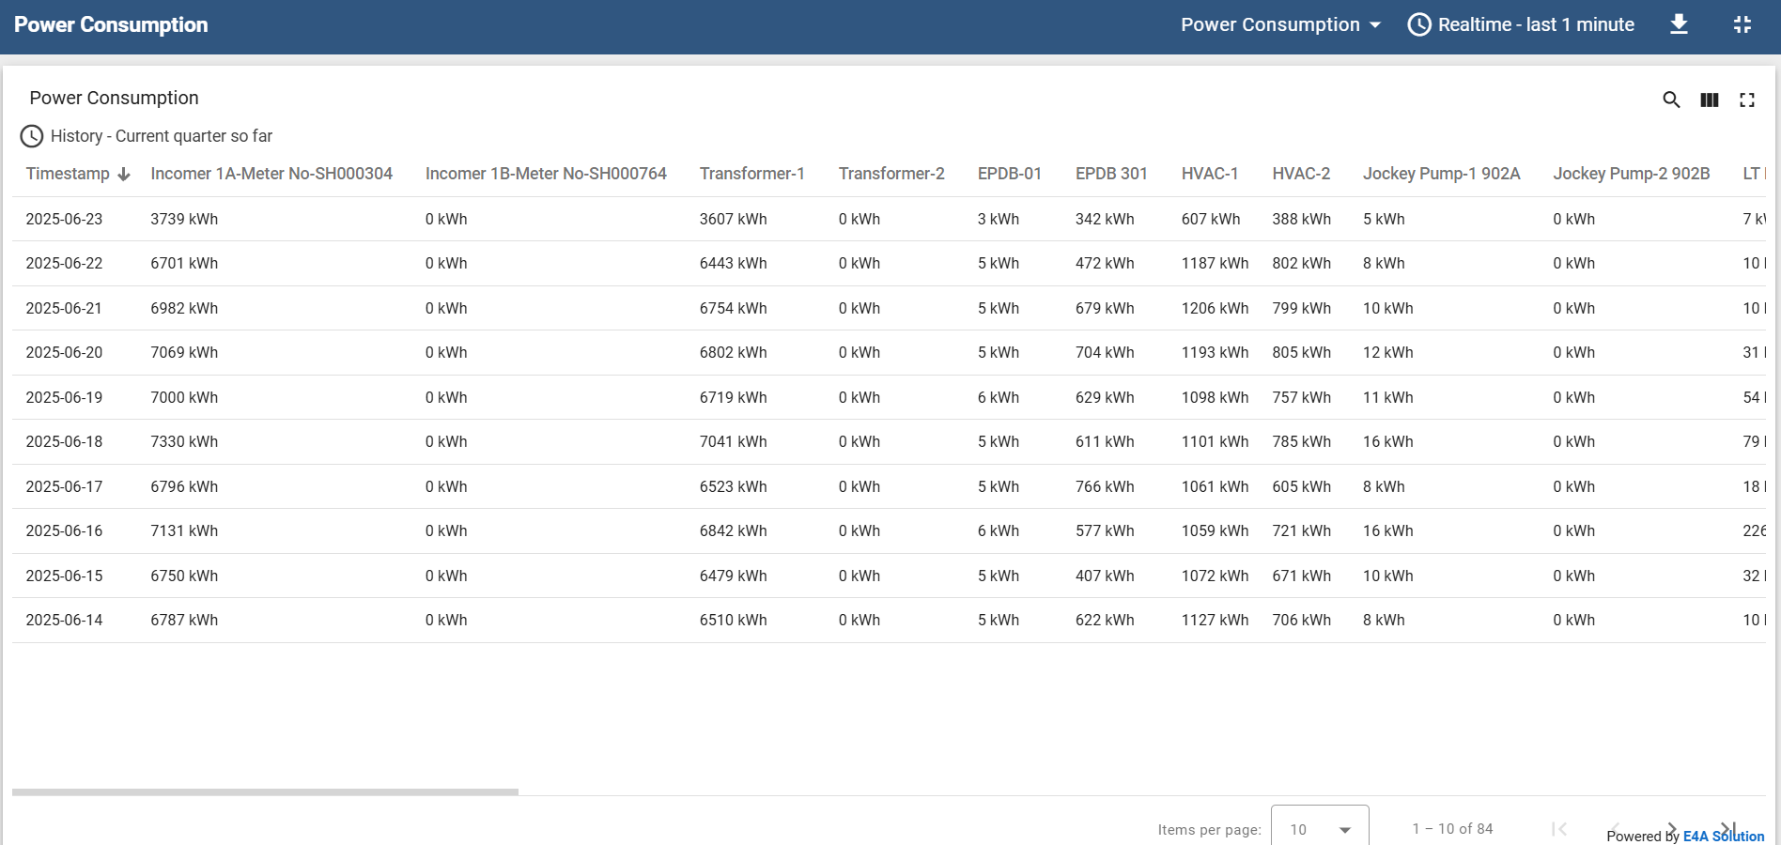Sort by Incomer 1A-Meter column header
This screenshot has width=1781, height=845.
point(271,174)
